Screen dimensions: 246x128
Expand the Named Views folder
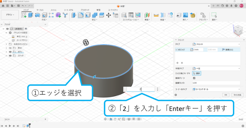click(6, 44)
